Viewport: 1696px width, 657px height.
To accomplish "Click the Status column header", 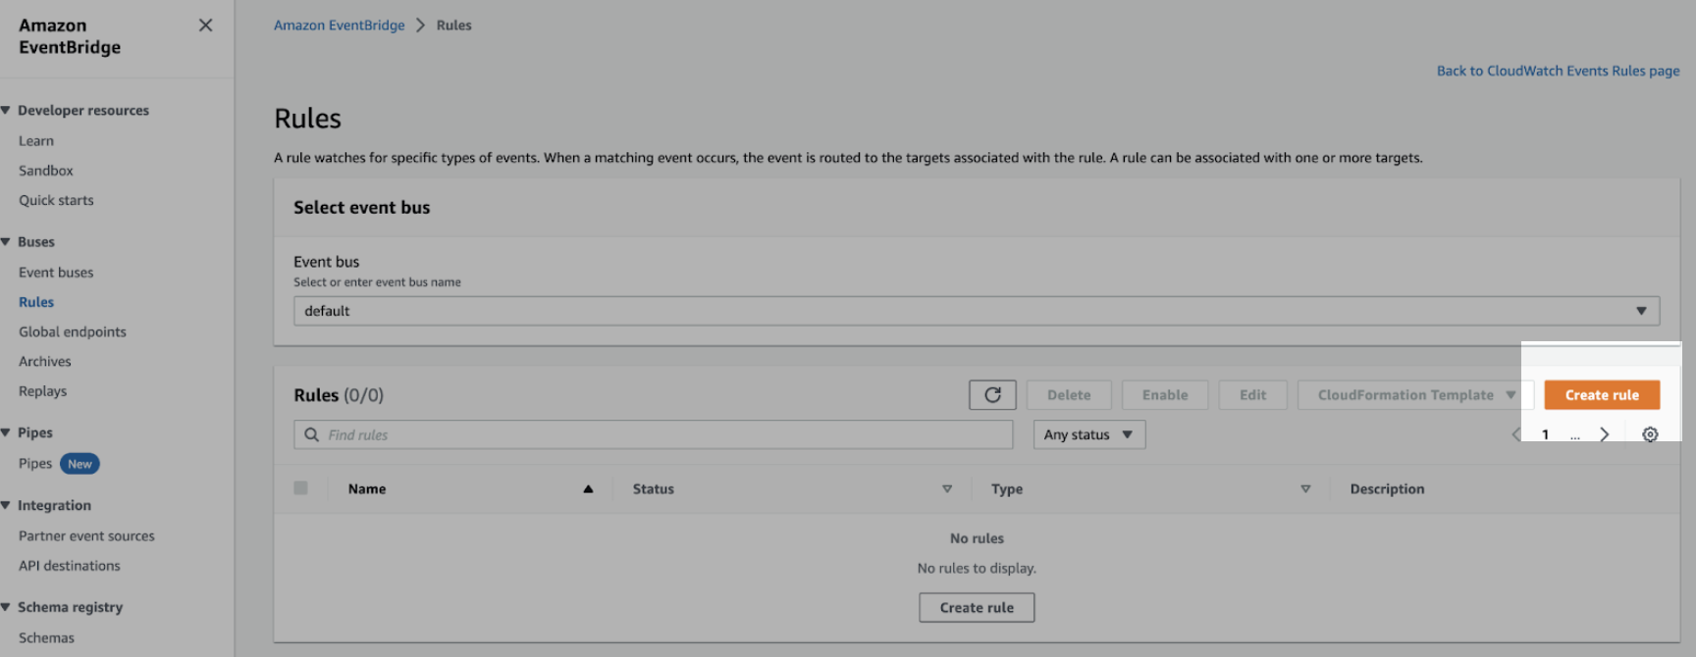I will 654,489.
